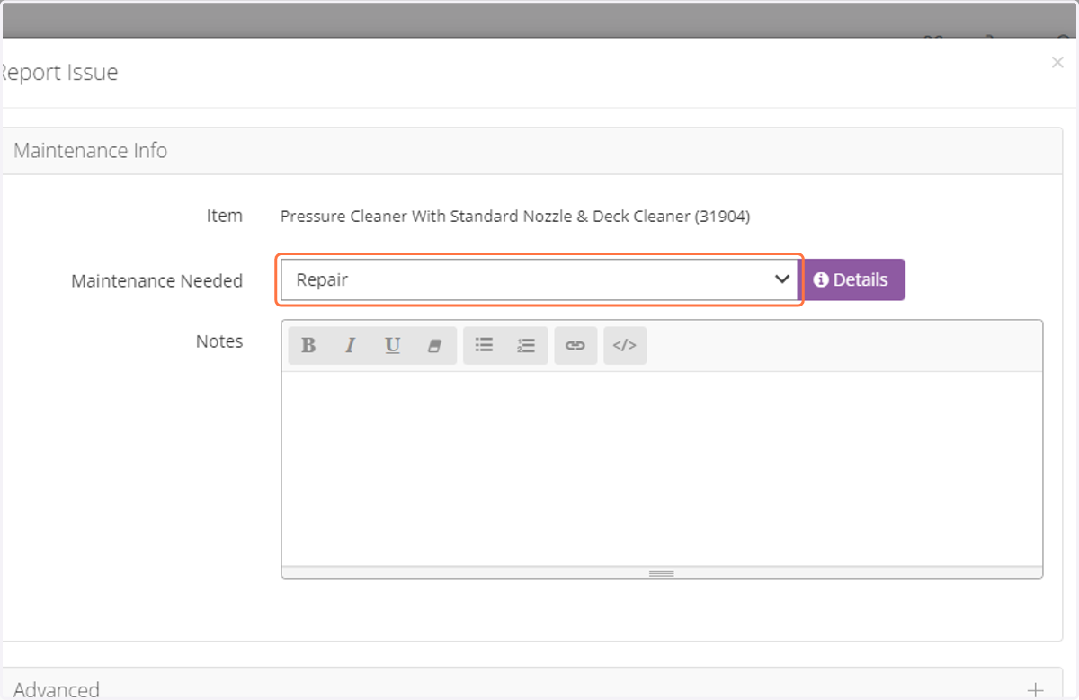
Task: Apply underline formatting in Notes toolbar
Action: (392, 346)
